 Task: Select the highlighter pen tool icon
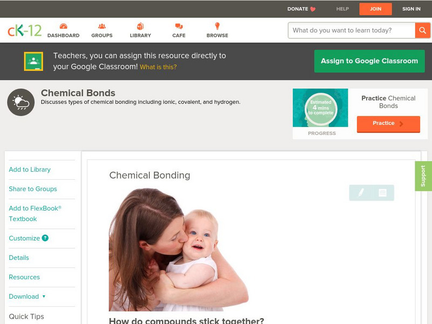pos(361,193)
